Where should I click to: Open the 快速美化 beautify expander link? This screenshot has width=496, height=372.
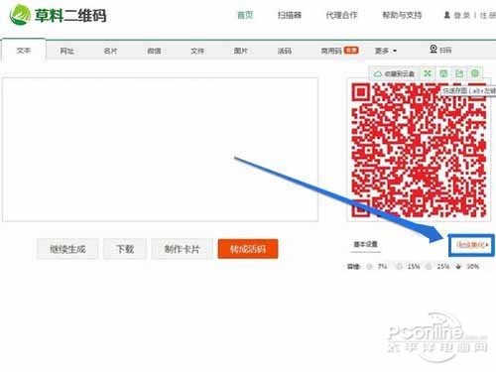pos(471,245)
